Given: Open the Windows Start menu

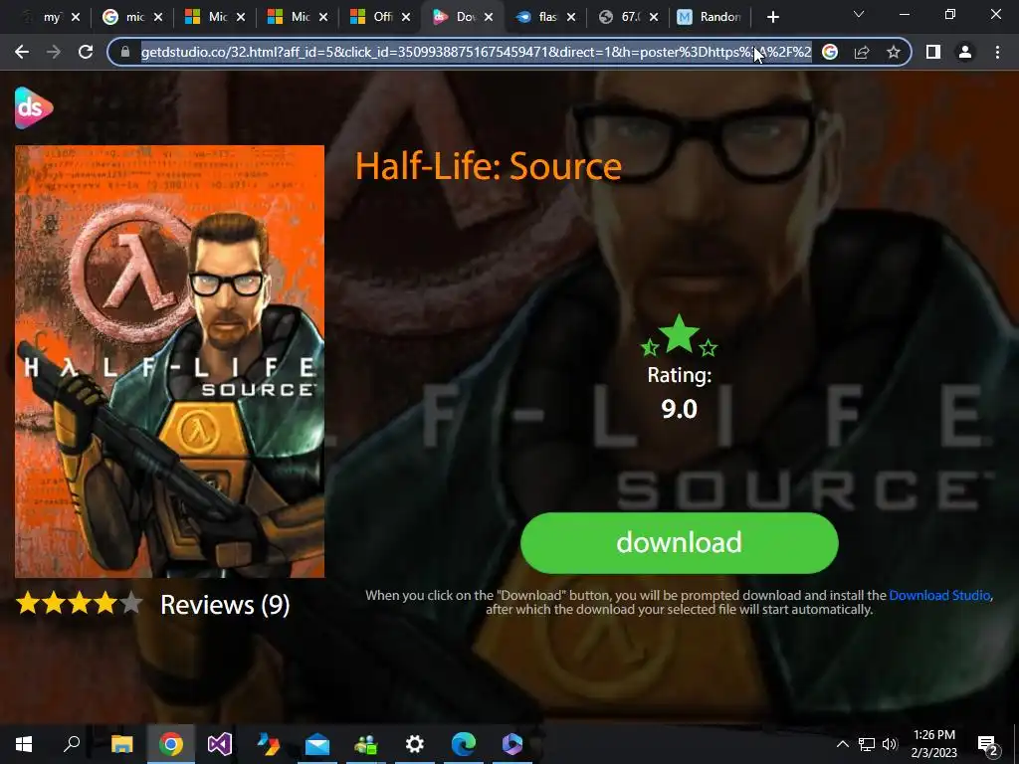Looking at the screenshot, I should pyautogui.click(x=24, y=744).
